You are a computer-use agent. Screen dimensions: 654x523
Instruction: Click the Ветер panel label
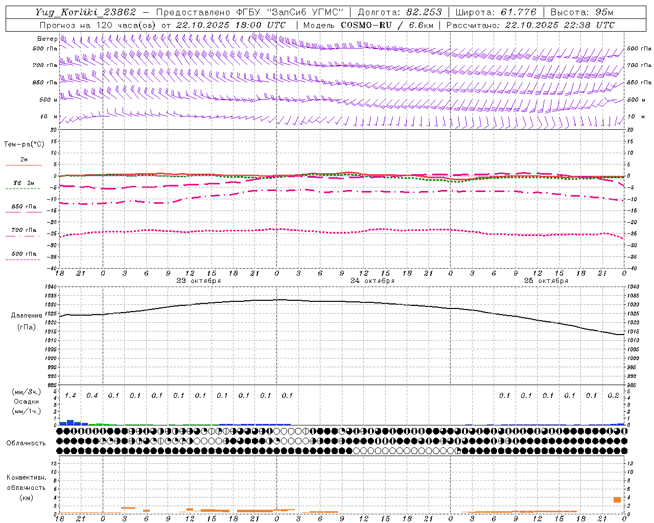(47, 39)
